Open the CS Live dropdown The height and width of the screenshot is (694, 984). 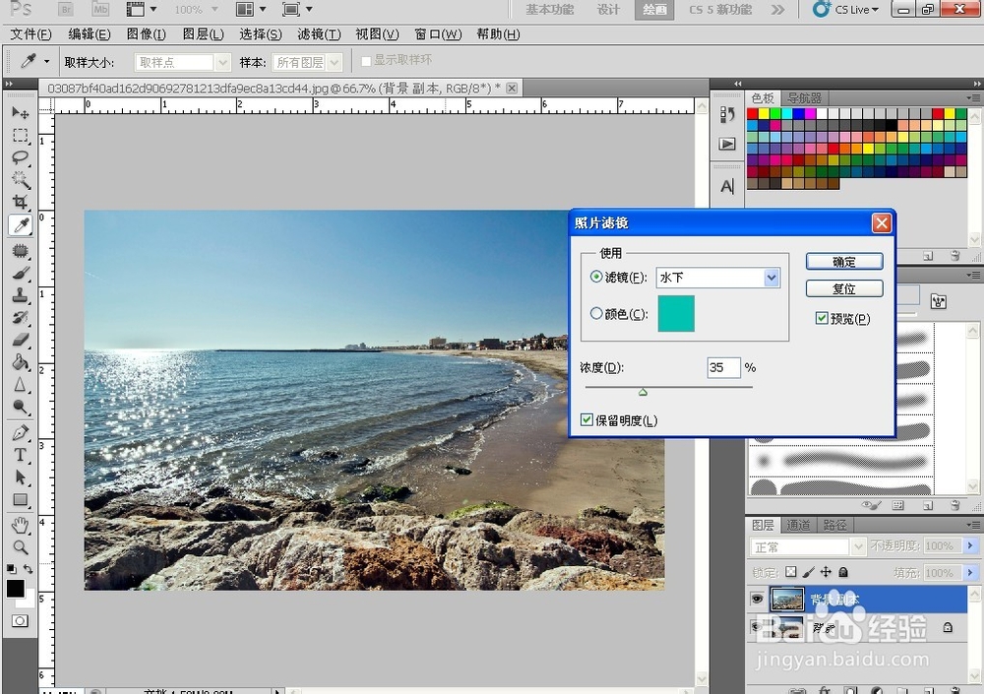[x=846, y=10]
